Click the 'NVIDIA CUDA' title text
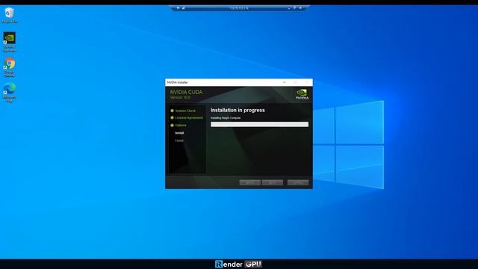The width and height of the screenshot is (478, 269). coord(186,92)
